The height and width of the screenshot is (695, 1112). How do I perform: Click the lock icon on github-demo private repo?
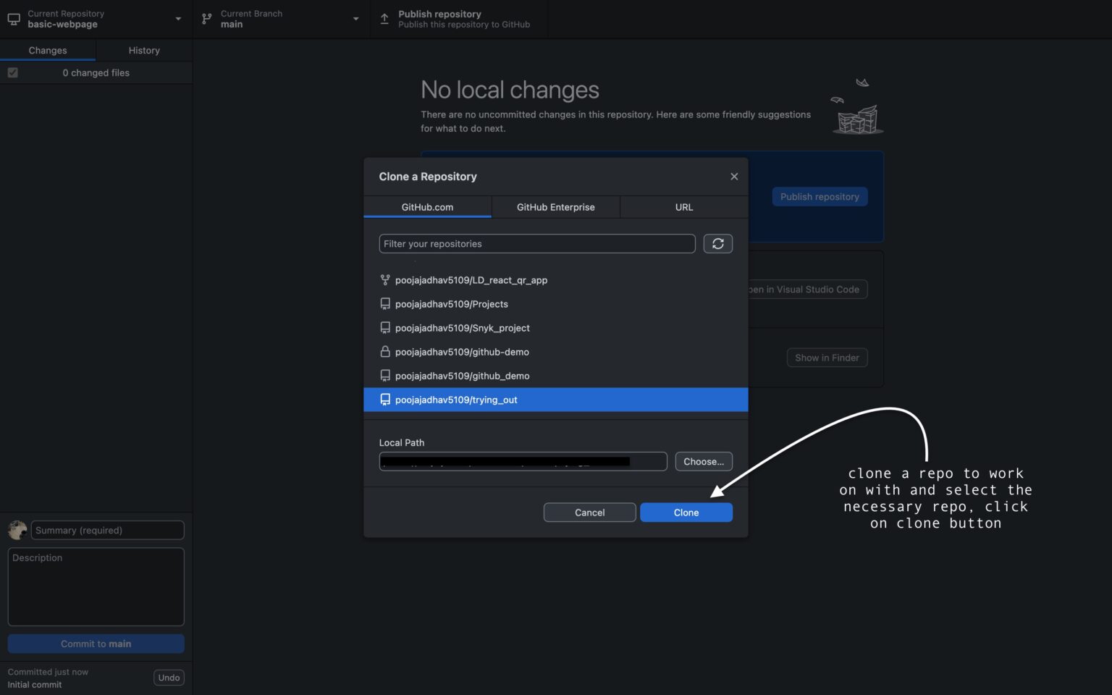coord(384,352)
